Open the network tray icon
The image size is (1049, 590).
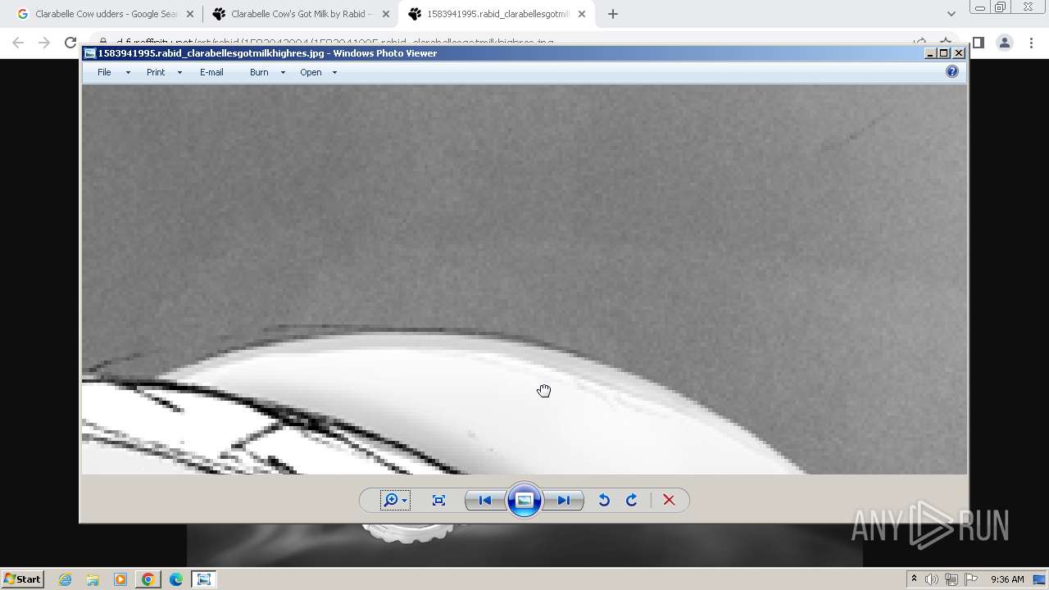click(951, 579)
